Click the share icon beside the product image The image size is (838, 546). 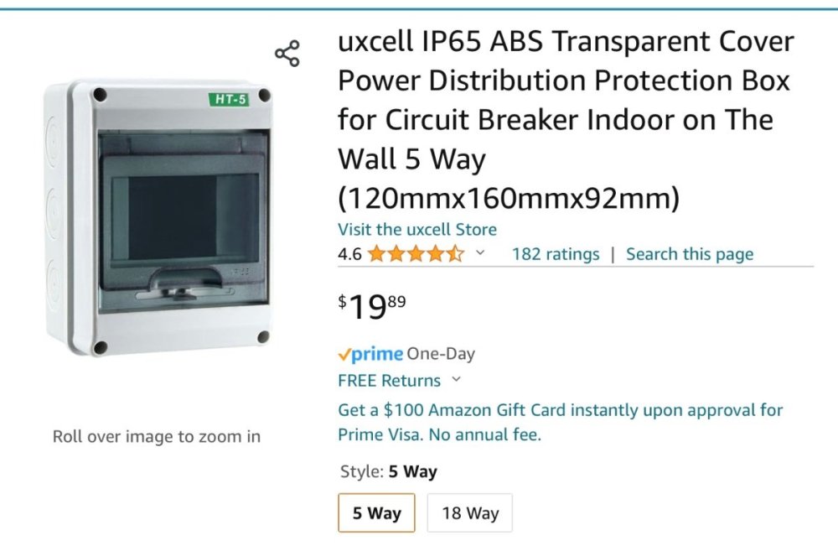(x=287, y=55)
